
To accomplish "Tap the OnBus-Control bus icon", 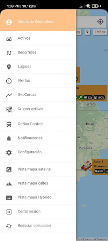I will point(9,124).
